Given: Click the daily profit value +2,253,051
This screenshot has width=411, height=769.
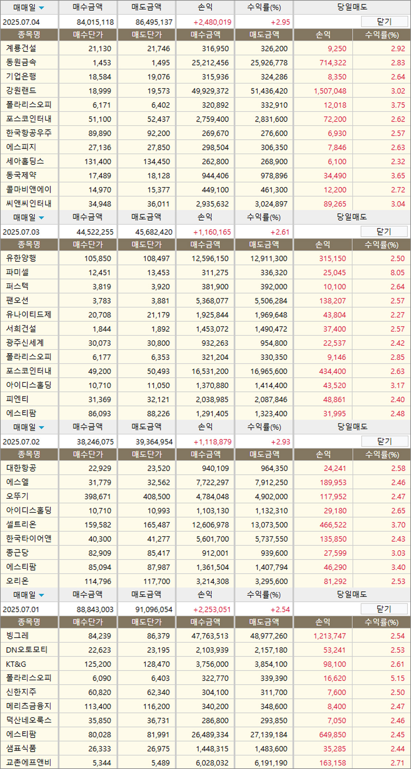Looking at the screenshot, I should pos(212,609).
